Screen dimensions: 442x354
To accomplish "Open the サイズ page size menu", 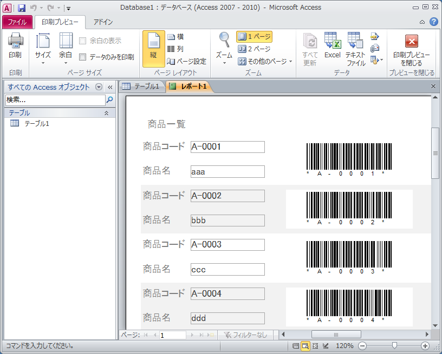I will [43, 49].
